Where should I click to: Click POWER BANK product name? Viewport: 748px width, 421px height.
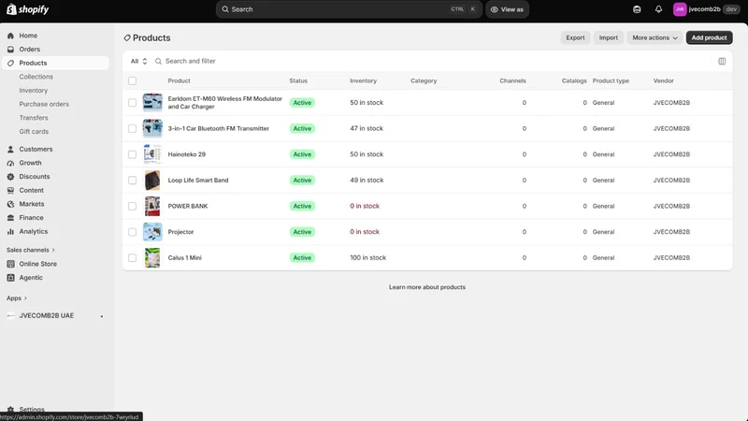pyautogui.click(x=188, y=206)
